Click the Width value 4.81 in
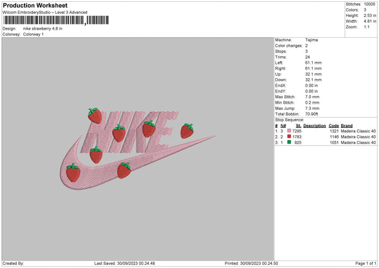This screenshot has width=379, height=268. point(370,21)
